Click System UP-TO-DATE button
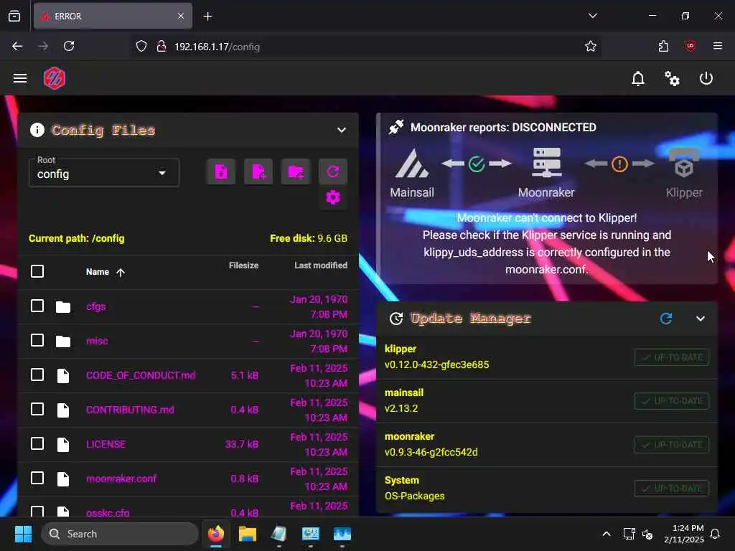Image resolution: width=735 pixels, height=551 pixels. pos(671,489)
